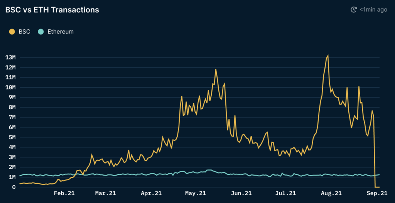Viewport: 395px width, 203px height.
Task: Select the Apr.21 x-axis label
Action: pos(151,193)
